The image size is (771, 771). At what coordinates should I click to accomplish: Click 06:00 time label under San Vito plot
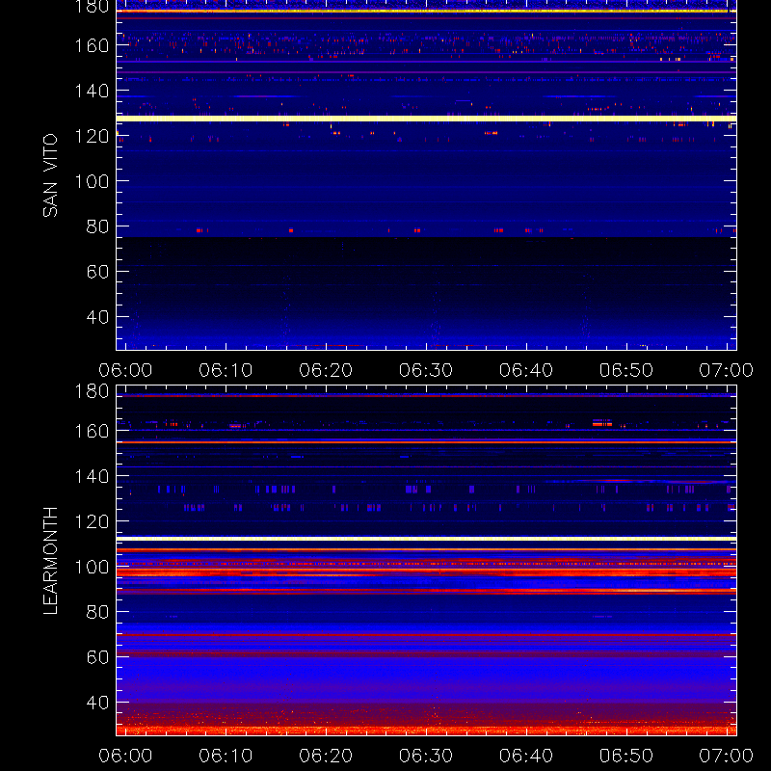click(125, 370)
